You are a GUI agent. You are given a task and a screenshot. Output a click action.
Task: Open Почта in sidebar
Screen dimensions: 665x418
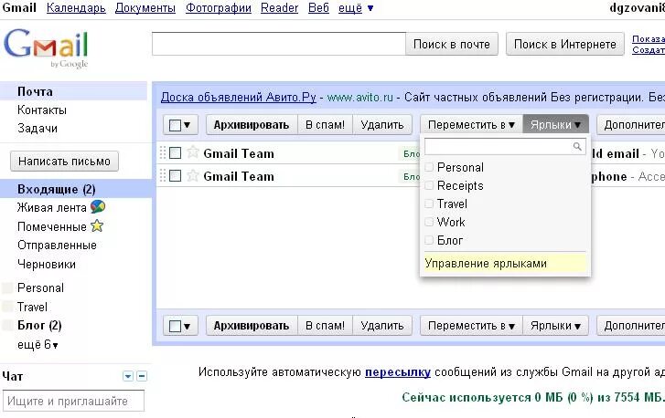35,91
